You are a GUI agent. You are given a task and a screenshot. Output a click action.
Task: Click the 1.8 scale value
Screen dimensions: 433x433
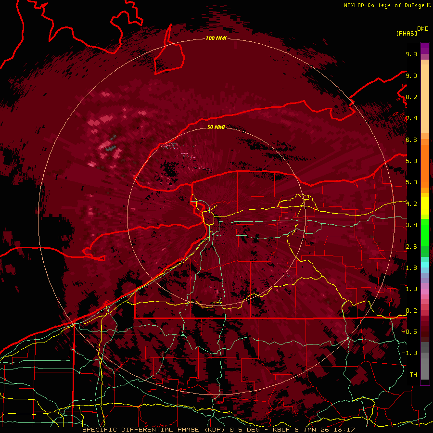click(411, 268)
